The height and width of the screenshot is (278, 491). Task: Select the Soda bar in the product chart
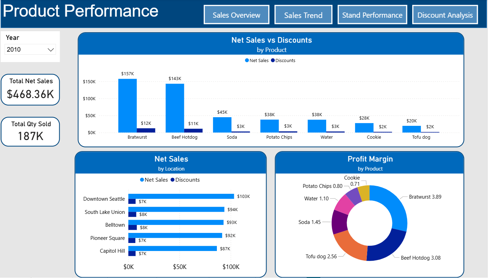[222, 125]
